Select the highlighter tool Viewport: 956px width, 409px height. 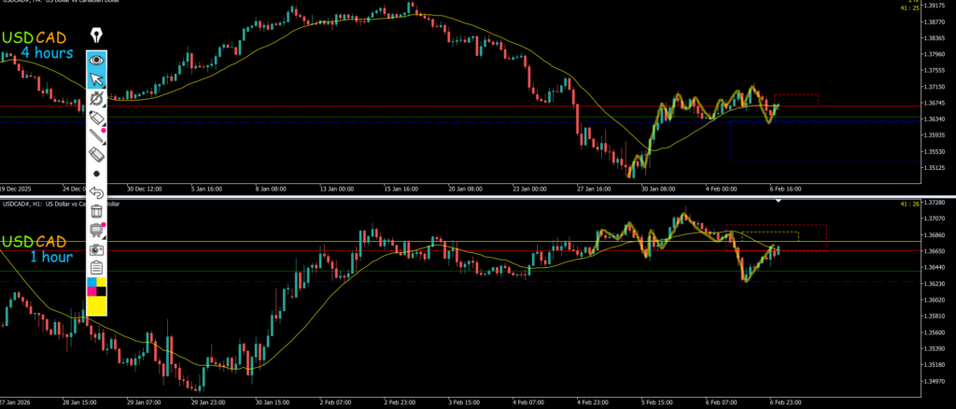click(96, 118)
